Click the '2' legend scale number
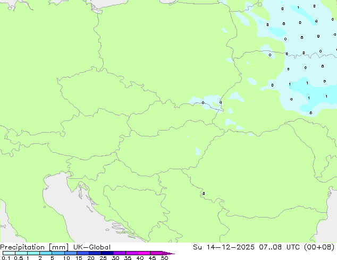 click(40, 258)
